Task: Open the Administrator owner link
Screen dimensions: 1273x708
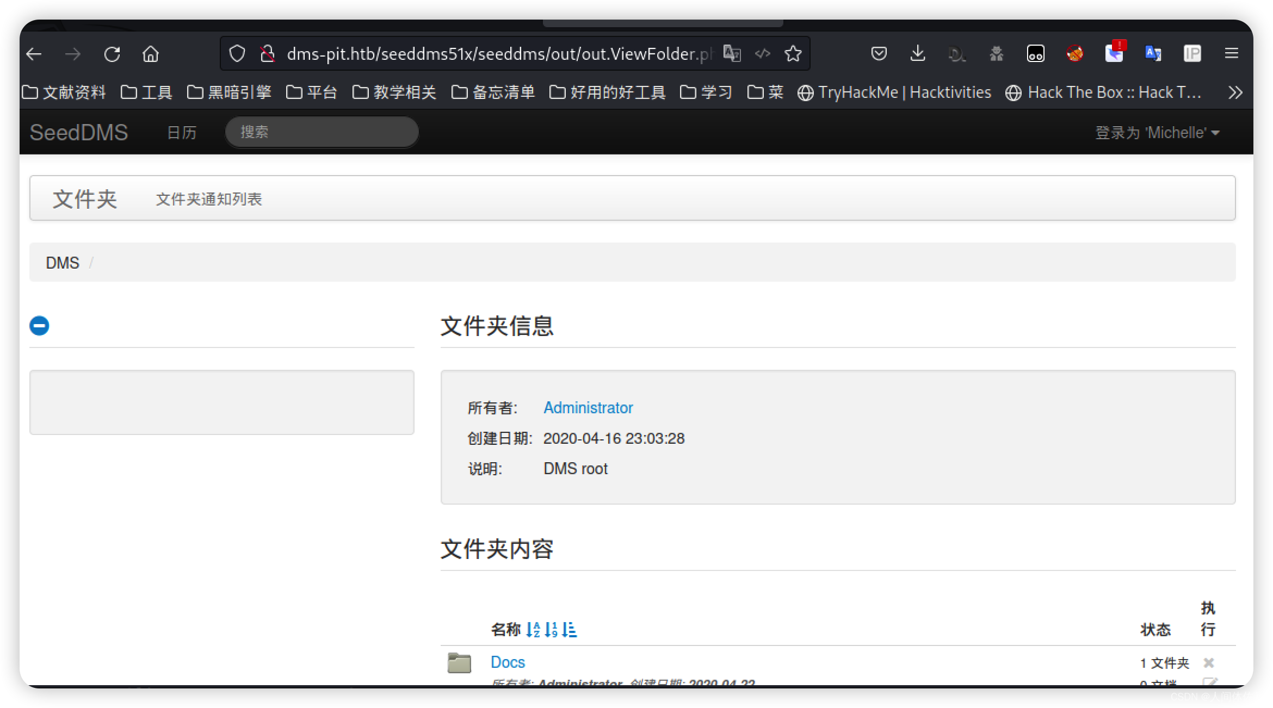Action: pos(588,407)
